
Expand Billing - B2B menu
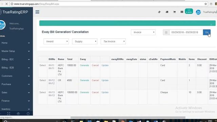16,68
